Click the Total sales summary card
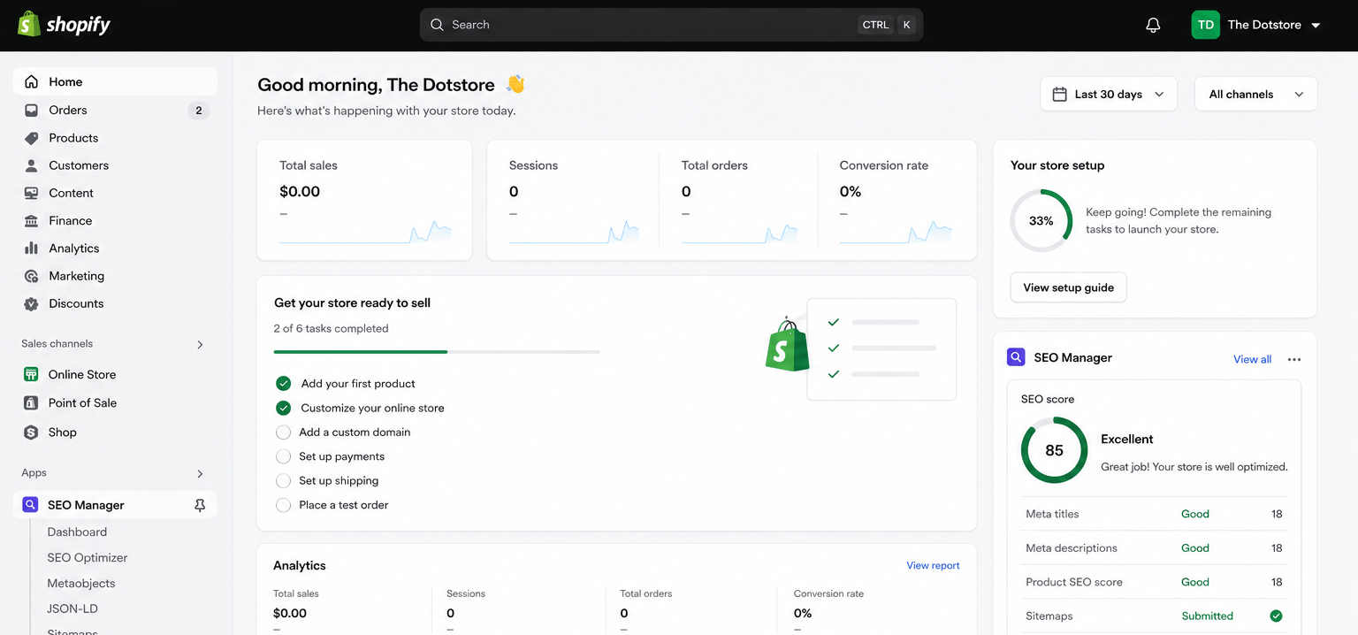The height and width of the screenshot is (635, 1358). point(364,200)
